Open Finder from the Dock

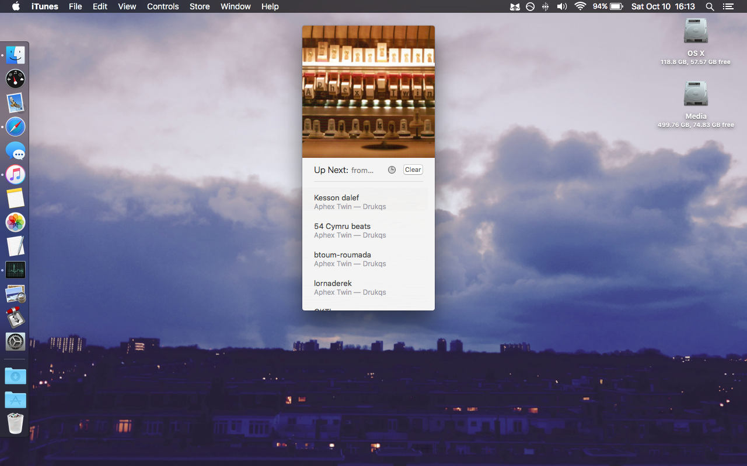15,55
